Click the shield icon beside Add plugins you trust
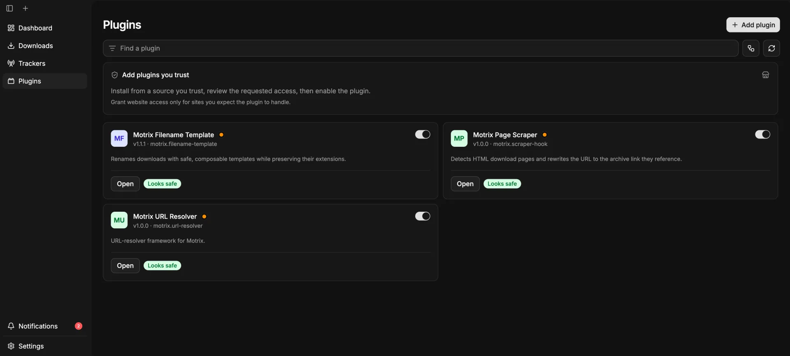Screen dimensions: 790x356 click(115, 75)
